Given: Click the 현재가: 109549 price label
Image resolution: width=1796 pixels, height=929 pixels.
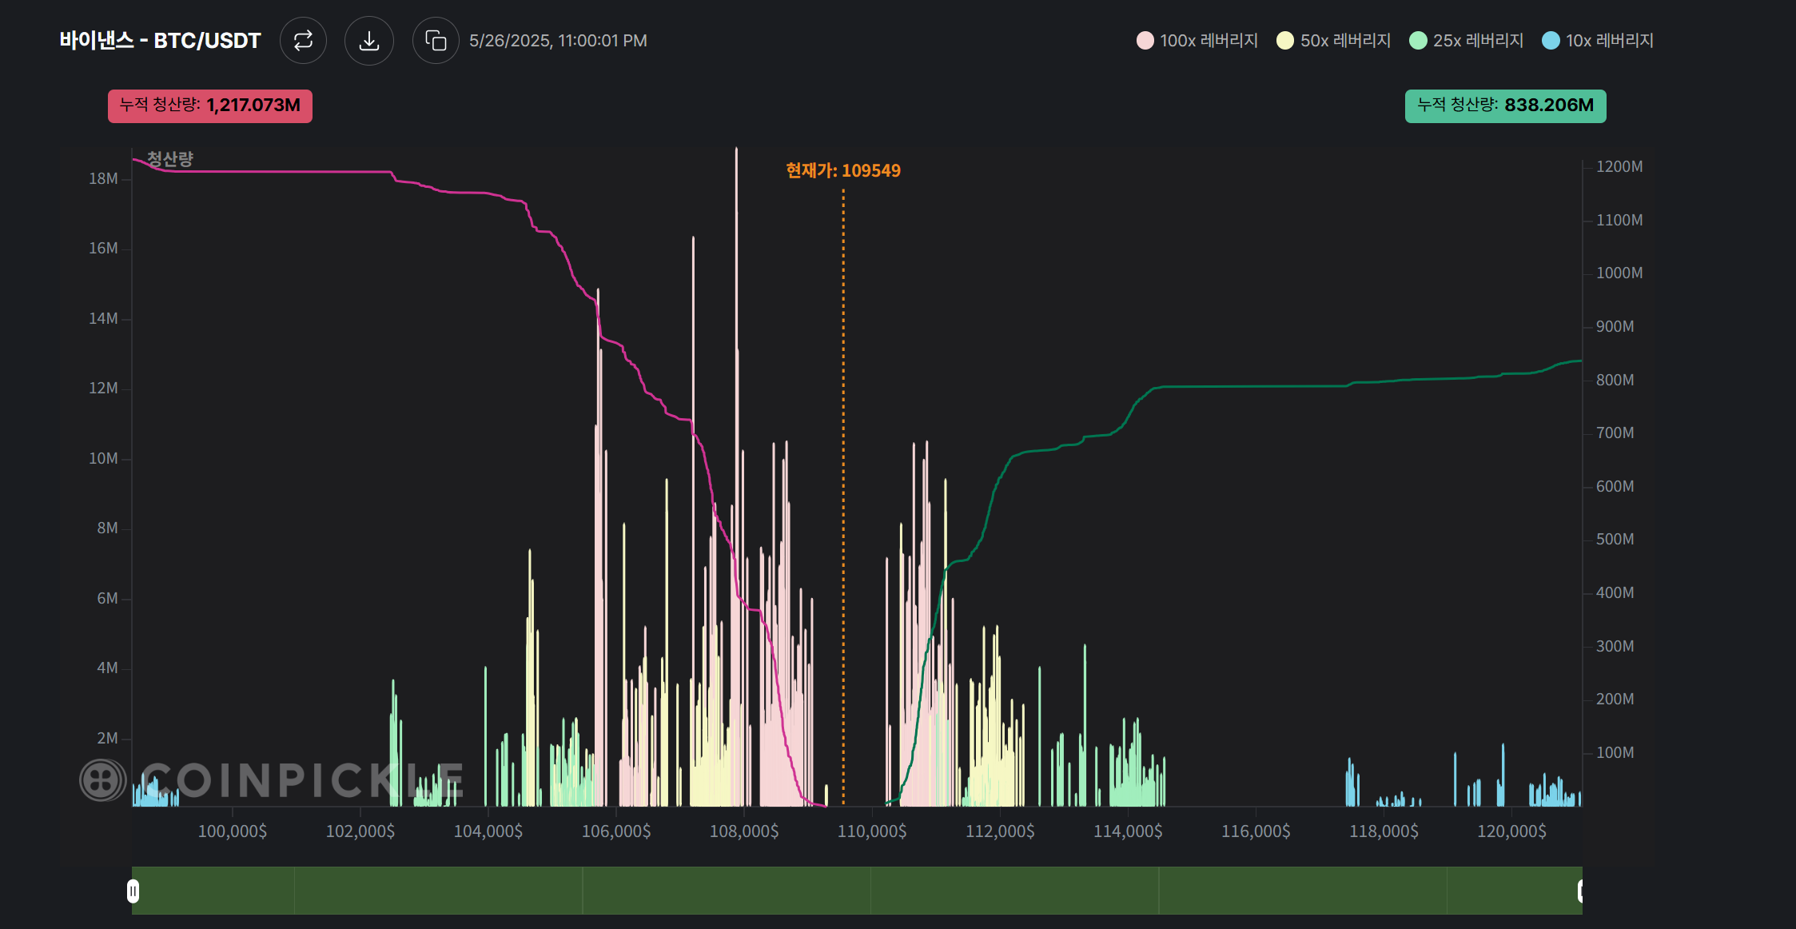Looking at the screenshot, I should [843, 170].
